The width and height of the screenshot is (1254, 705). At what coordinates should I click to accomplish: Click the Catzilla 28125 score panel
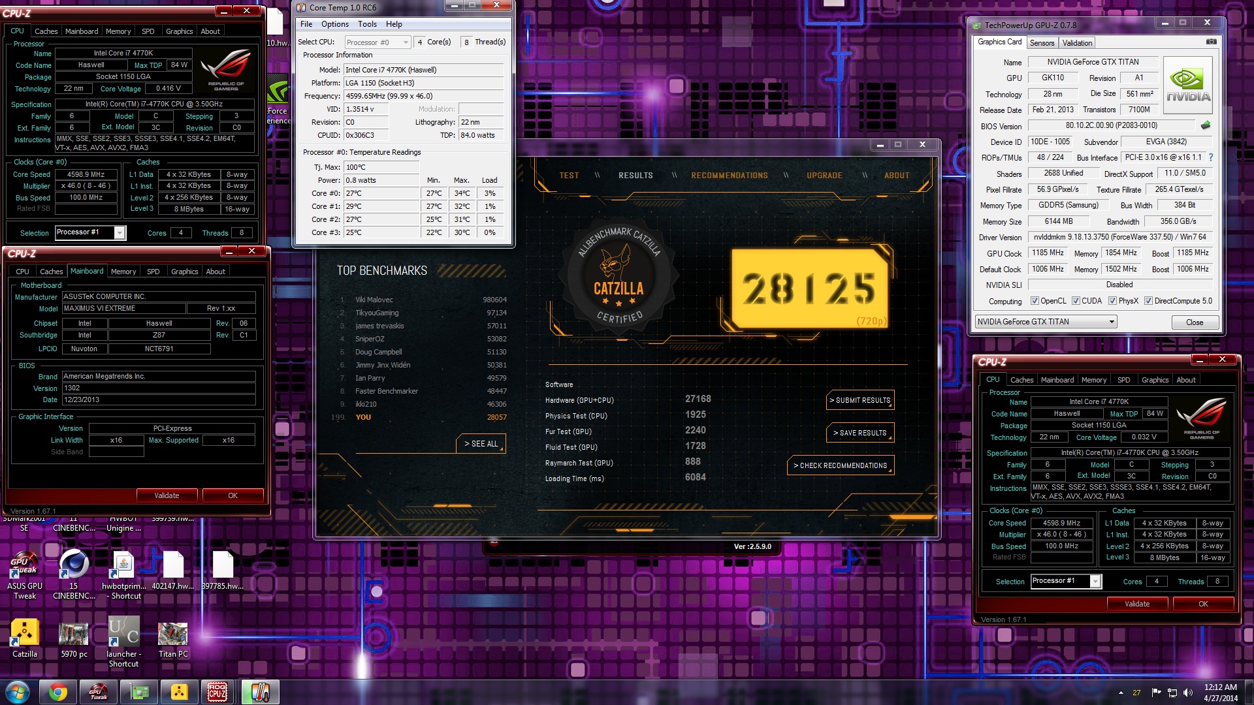[809, 289]
